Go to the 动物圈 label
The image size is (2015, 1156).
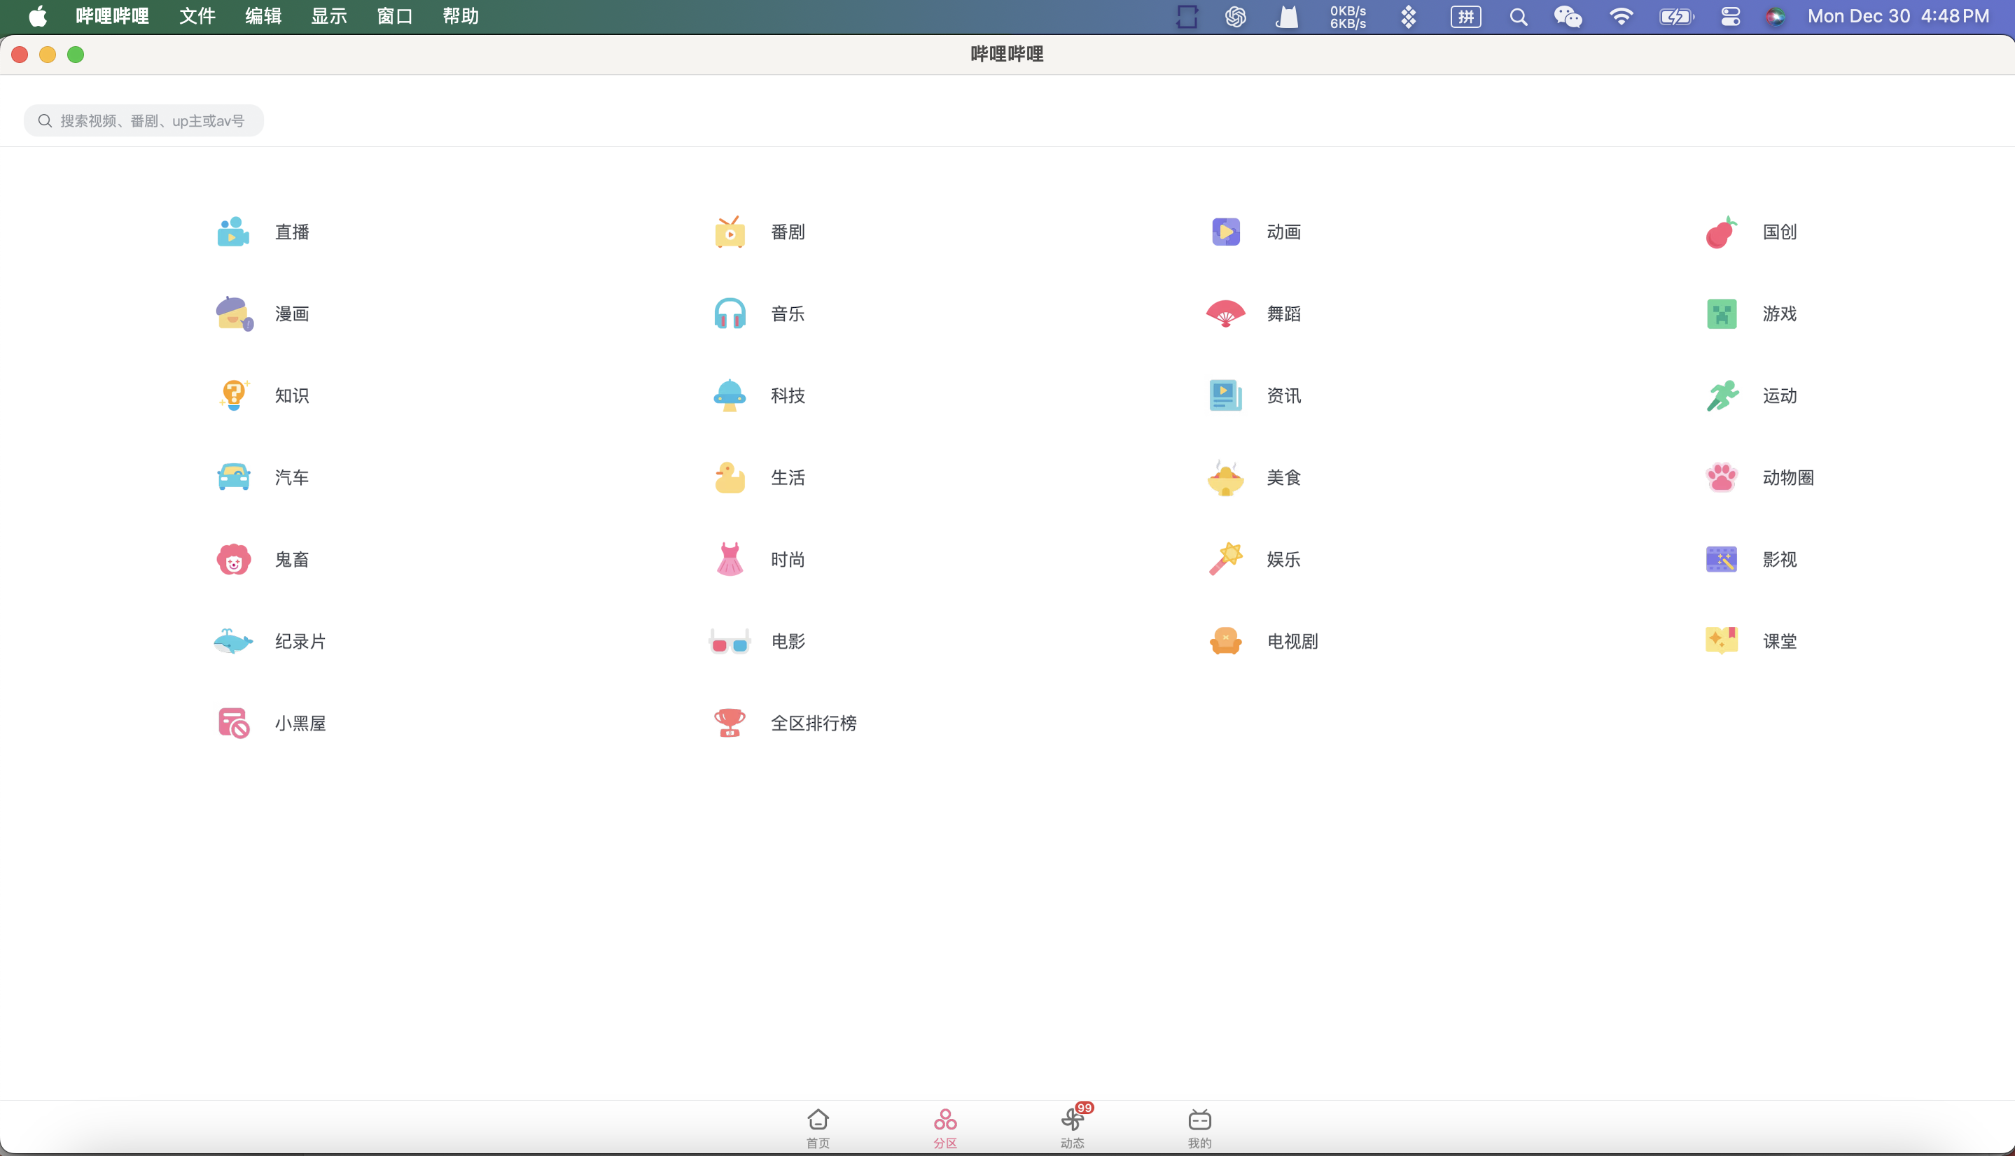coord(1788,477)
